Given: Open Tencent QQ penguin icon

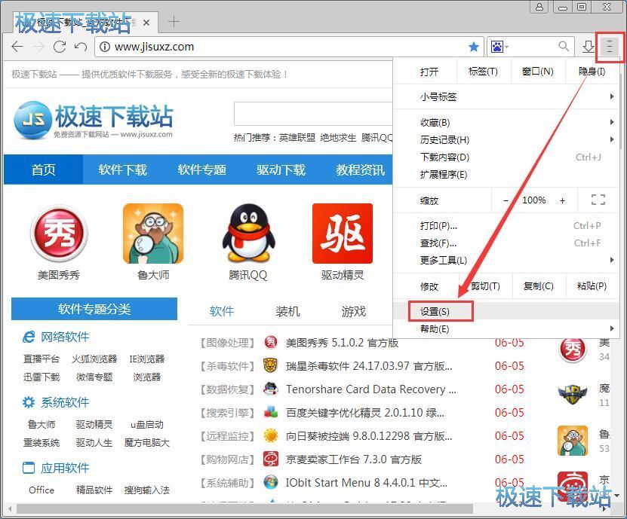Looking at the screenshot, I should point(247,233).
